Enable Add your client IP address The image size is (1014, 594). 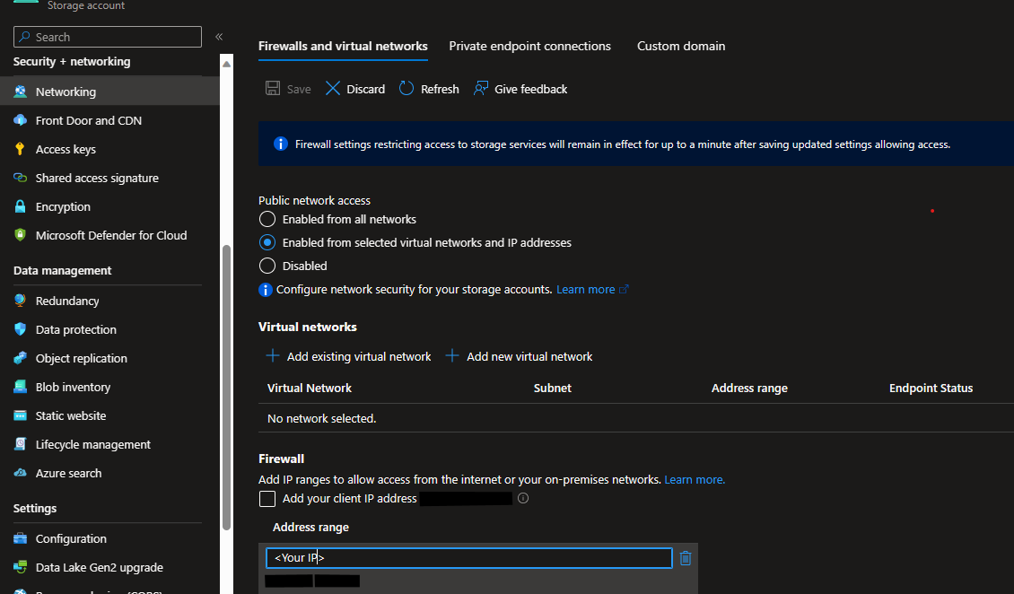point(267,498)
